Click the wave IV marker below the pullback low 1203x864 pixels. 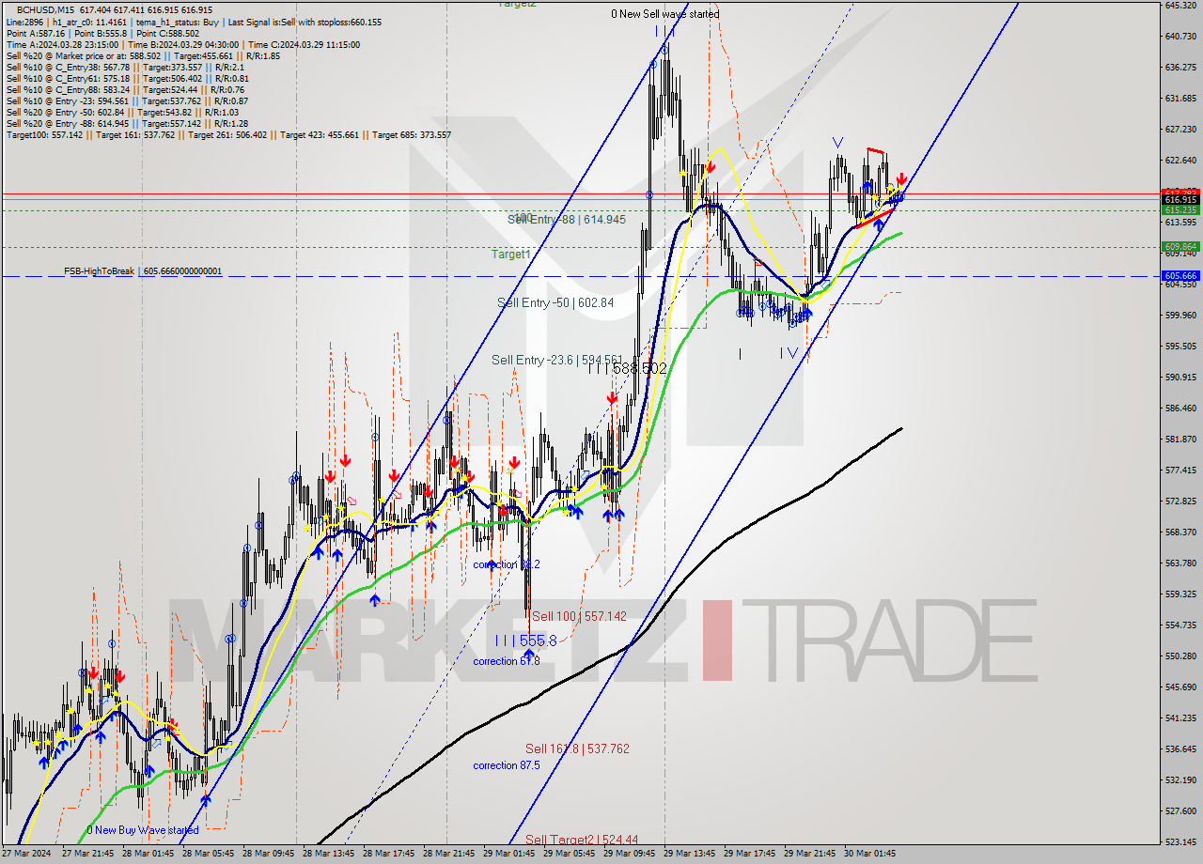coord(789,353)
